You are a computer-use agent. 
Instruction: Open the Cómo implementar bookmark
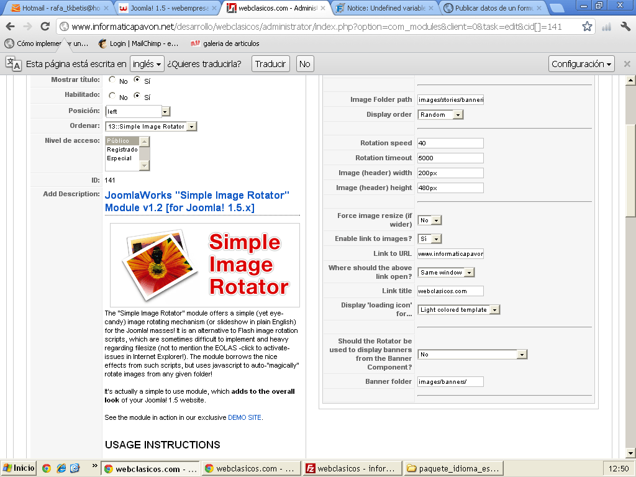pyautogui.click(x=46, y=43)
